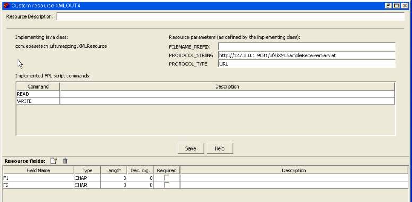Add a new resource field icon
This screenshot has width=412, height=202.
pos(54,161)
